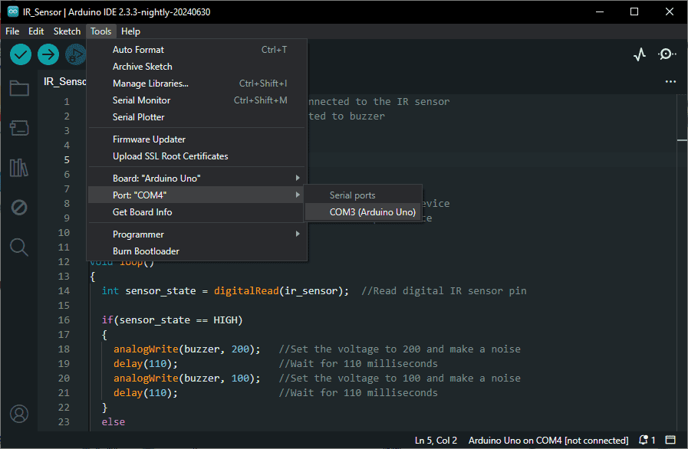Start debugging from the toolbar
Screen dimensions: 688x449
[74, 54]
